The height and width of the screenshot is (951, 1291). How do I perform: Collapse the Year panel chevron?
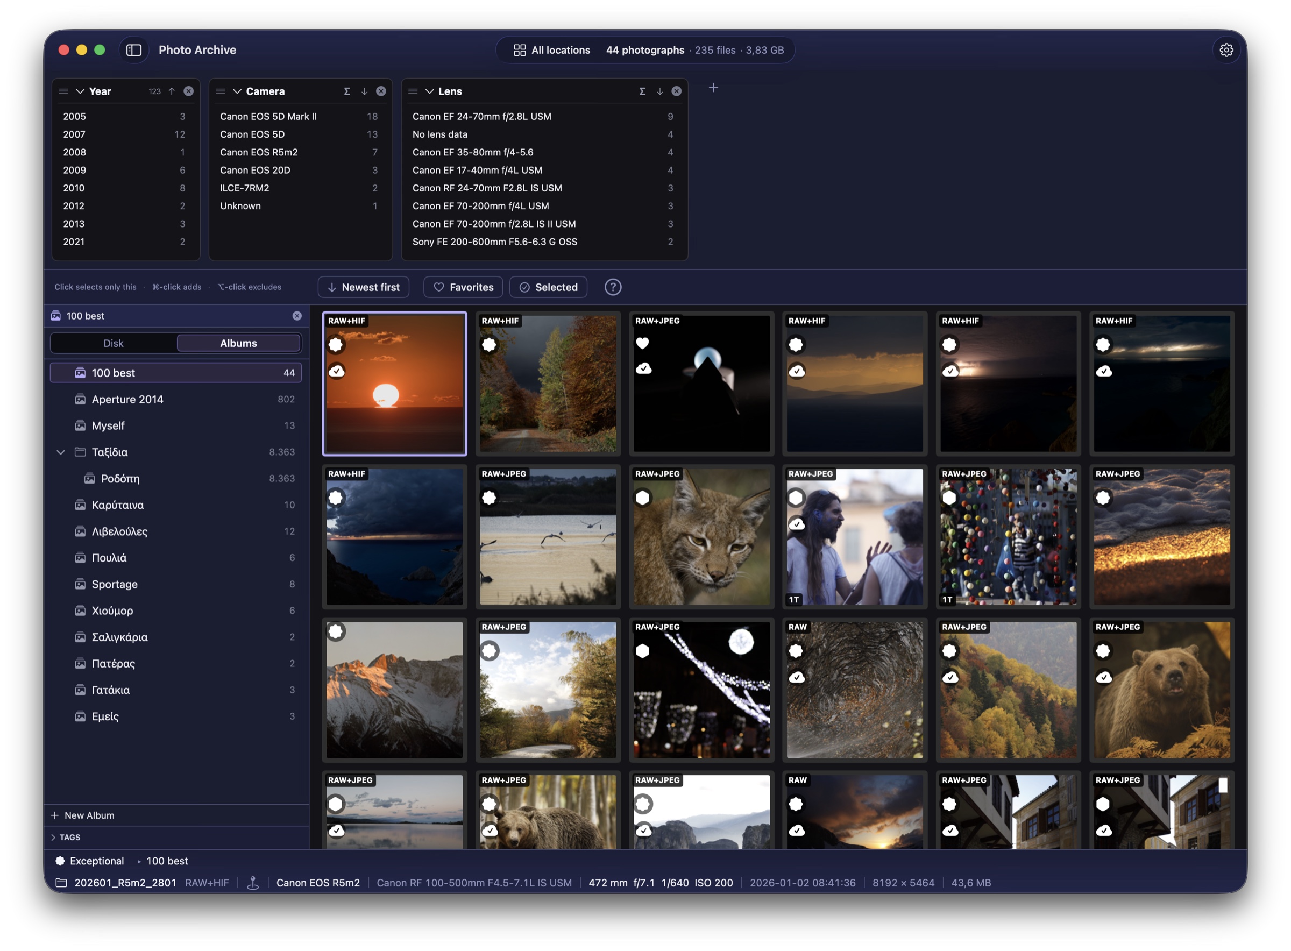80,91
